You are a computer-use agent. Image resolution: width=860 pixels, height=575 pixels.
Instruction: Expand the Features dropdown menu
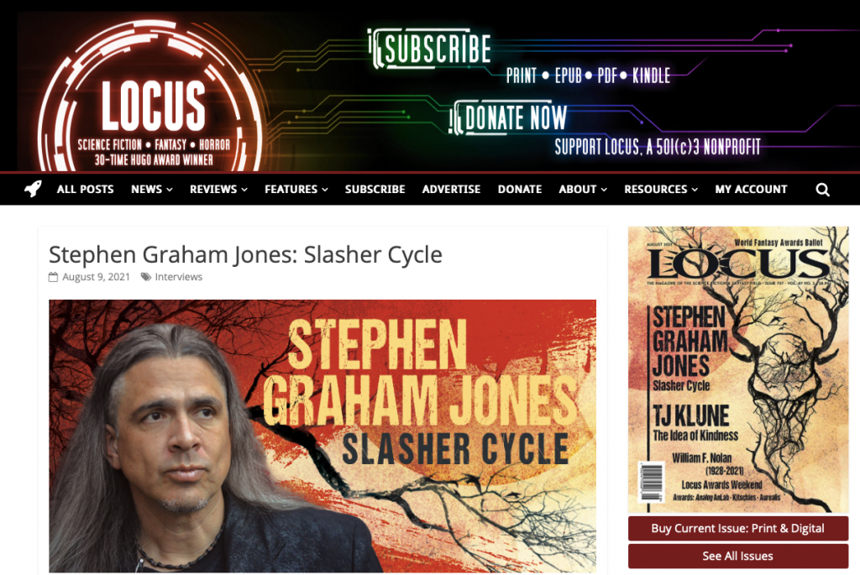[x=296, y=189]
